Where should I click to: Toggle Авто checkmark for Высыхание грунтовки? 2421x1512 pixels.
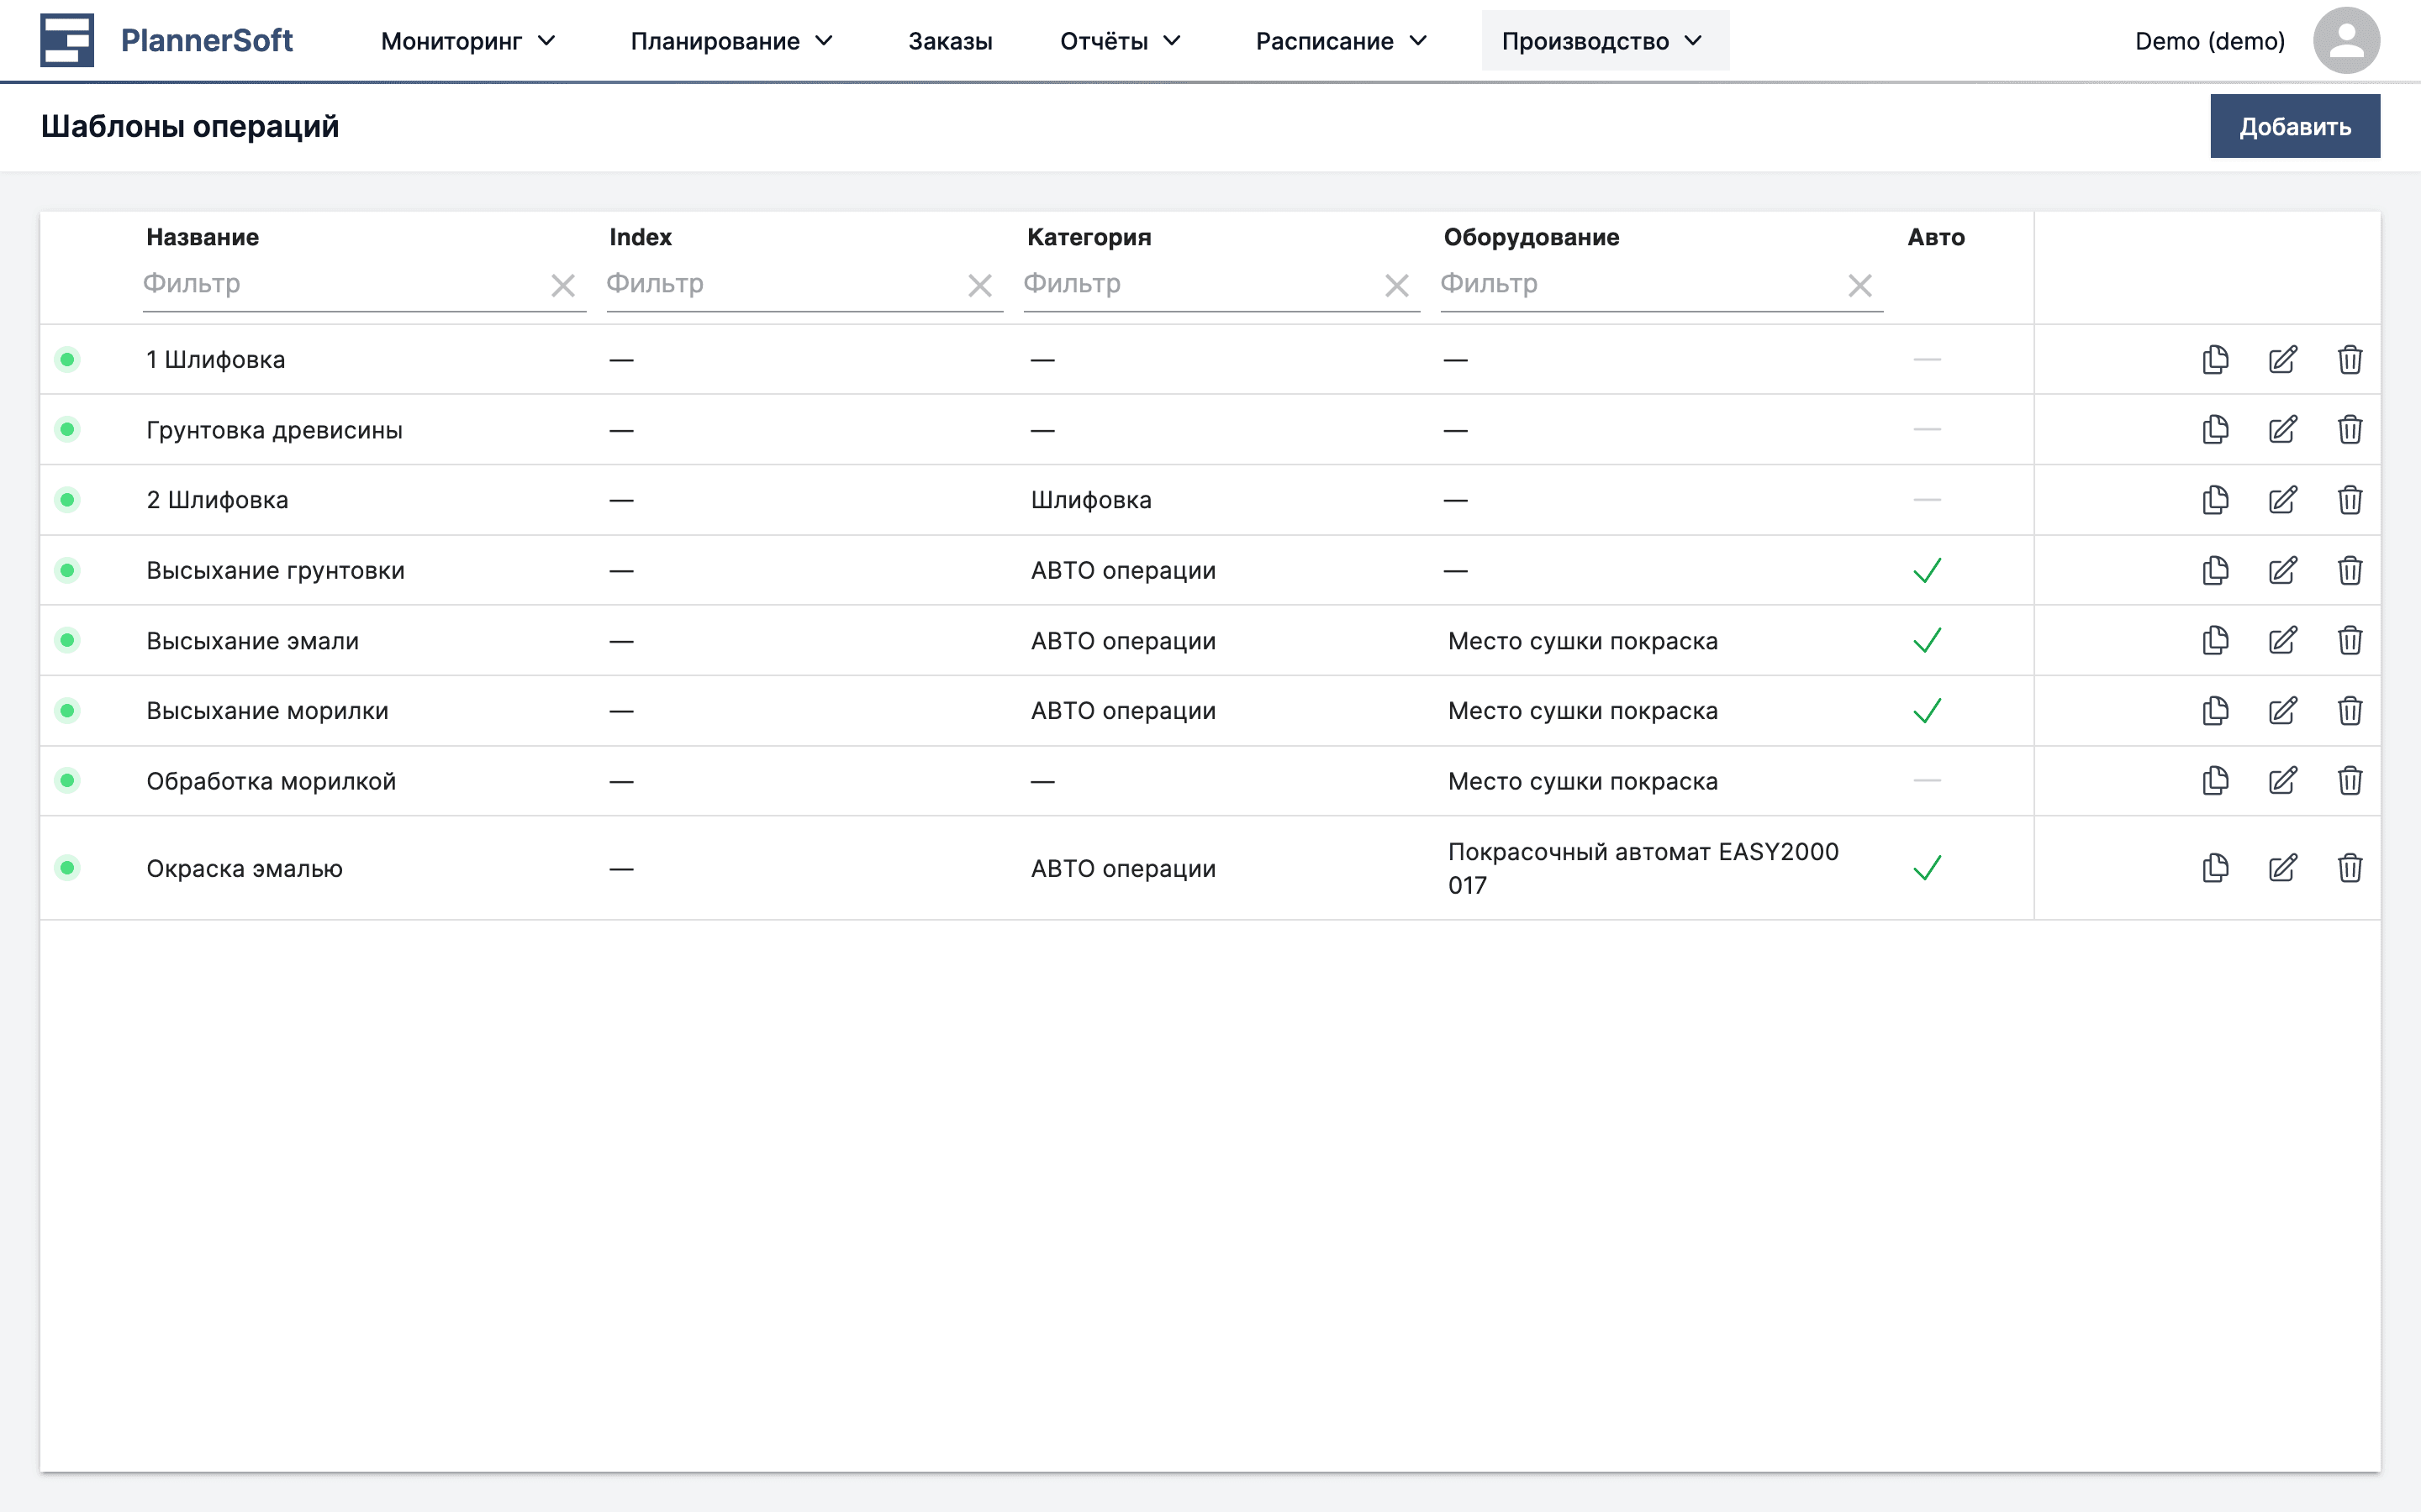pos(1927,570)
